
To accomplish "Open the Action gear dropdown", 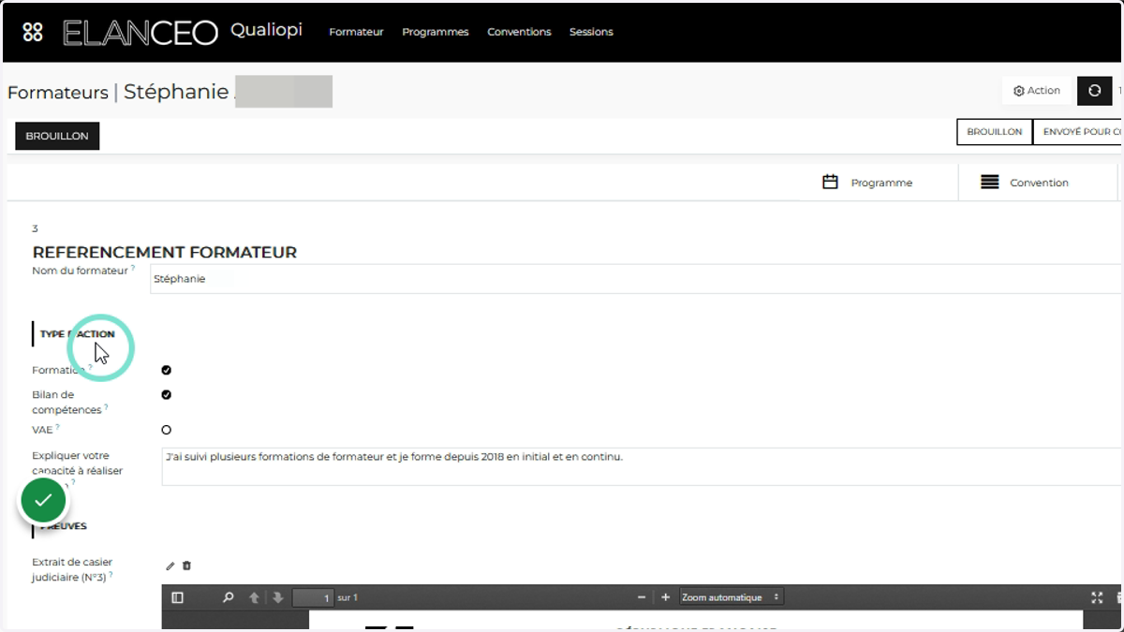I will pos(1037,91).
